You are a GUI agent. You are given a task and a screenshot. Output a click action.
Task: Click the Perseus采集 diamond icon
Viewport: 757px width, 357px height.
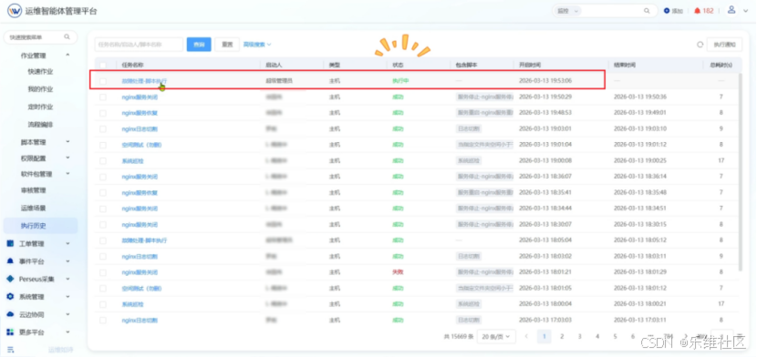(x=10, y=279)
